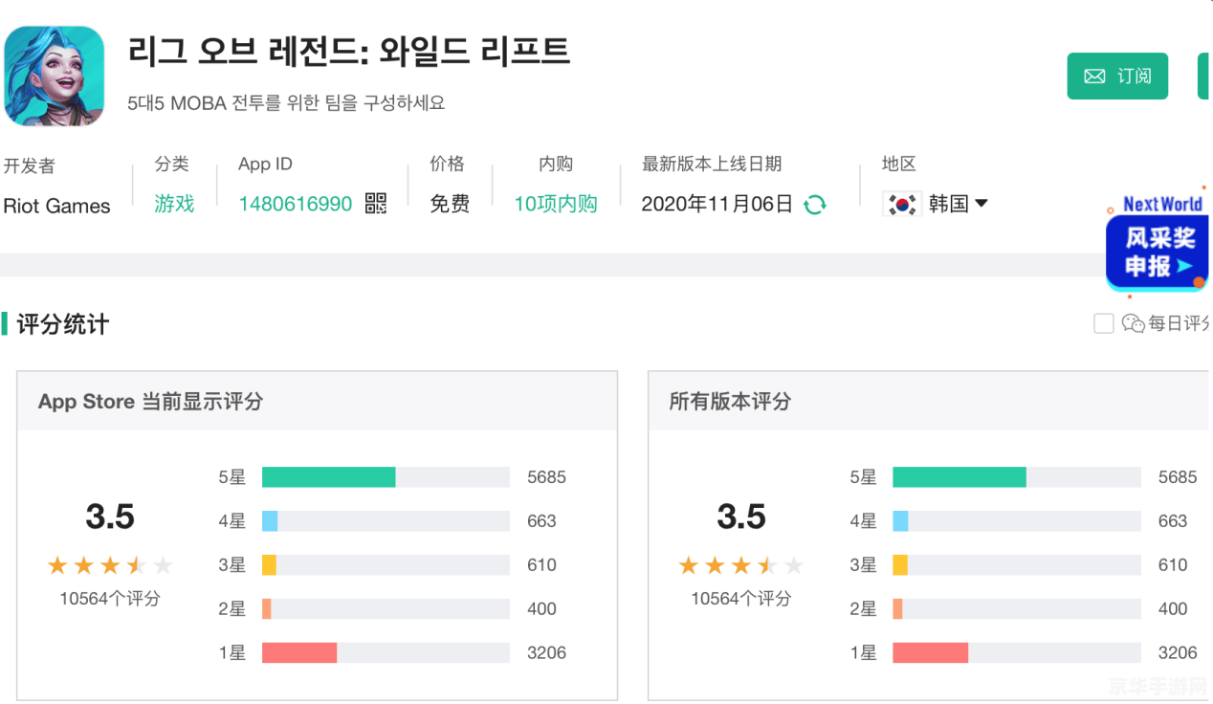Click the envelope icon on subscribe button

click(1094, 77)
